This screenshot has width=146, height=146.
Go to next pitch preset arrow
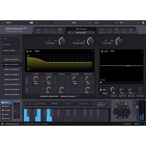point(93,32)
